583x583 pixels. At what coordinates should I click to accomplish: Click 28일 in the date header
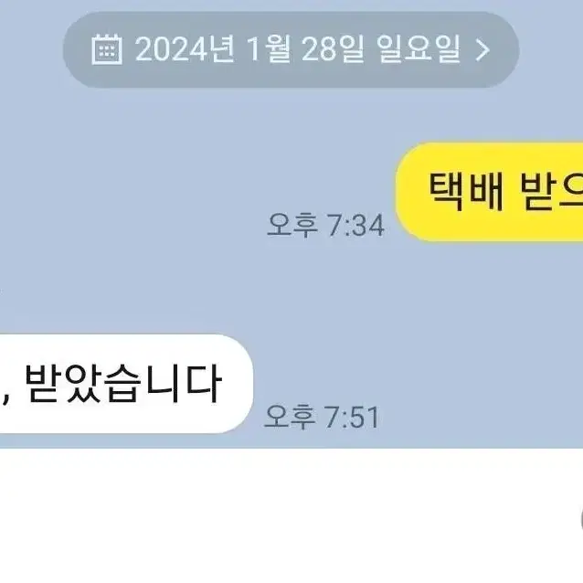[x=333, y=49]
